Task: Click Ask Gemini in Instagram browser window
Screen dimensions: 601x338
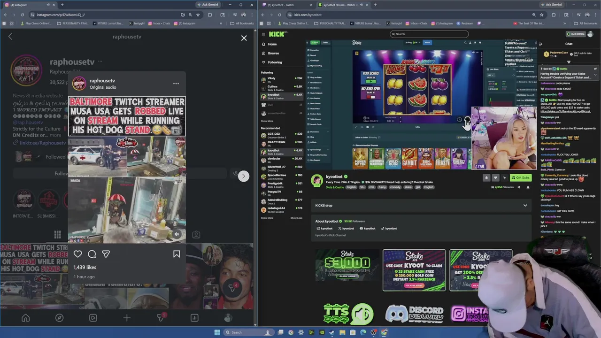Action: tap(208, 5)
